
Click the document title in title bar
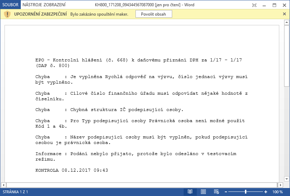(144, 5)
